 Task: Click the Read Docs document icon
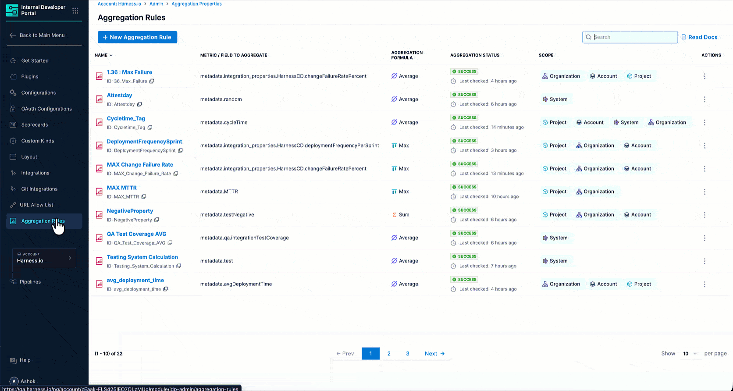point(683,37)
